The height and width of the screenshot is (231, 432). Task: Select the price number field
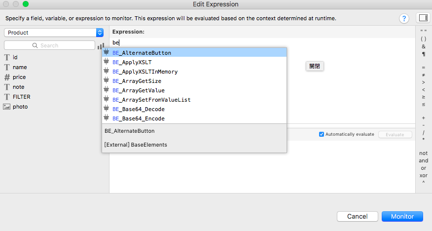(x=19, y=77)
